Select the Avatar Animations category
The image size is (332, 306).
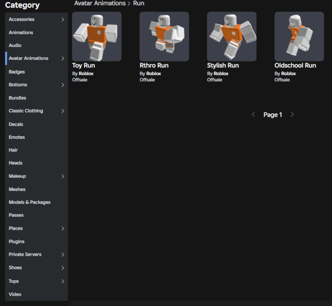point(37,58)
